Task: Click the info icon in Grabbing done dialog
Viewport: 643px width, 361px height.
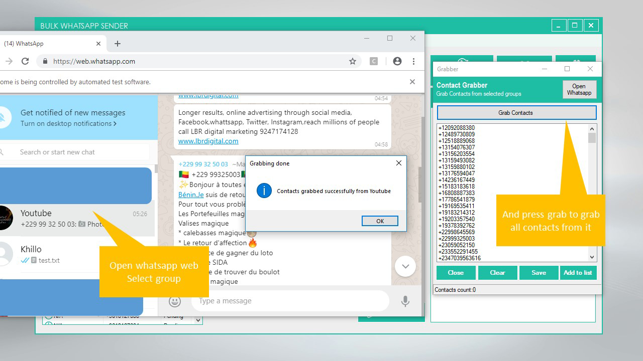Action: point(264,191)
